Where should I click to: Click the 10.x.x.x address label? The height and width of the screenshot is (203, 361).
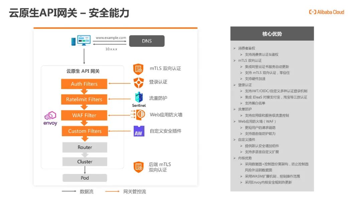[111, 49]
